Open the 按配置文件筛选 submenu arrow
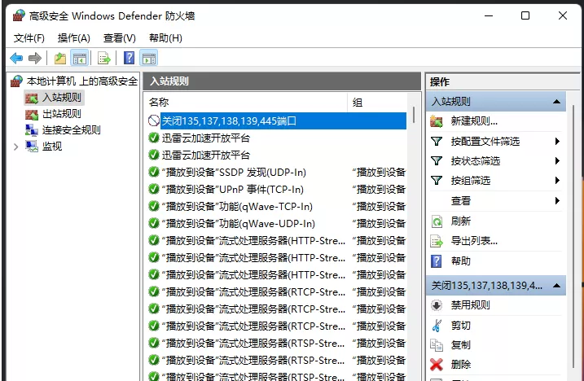This screenshot has width=584, height=381. 557,141
